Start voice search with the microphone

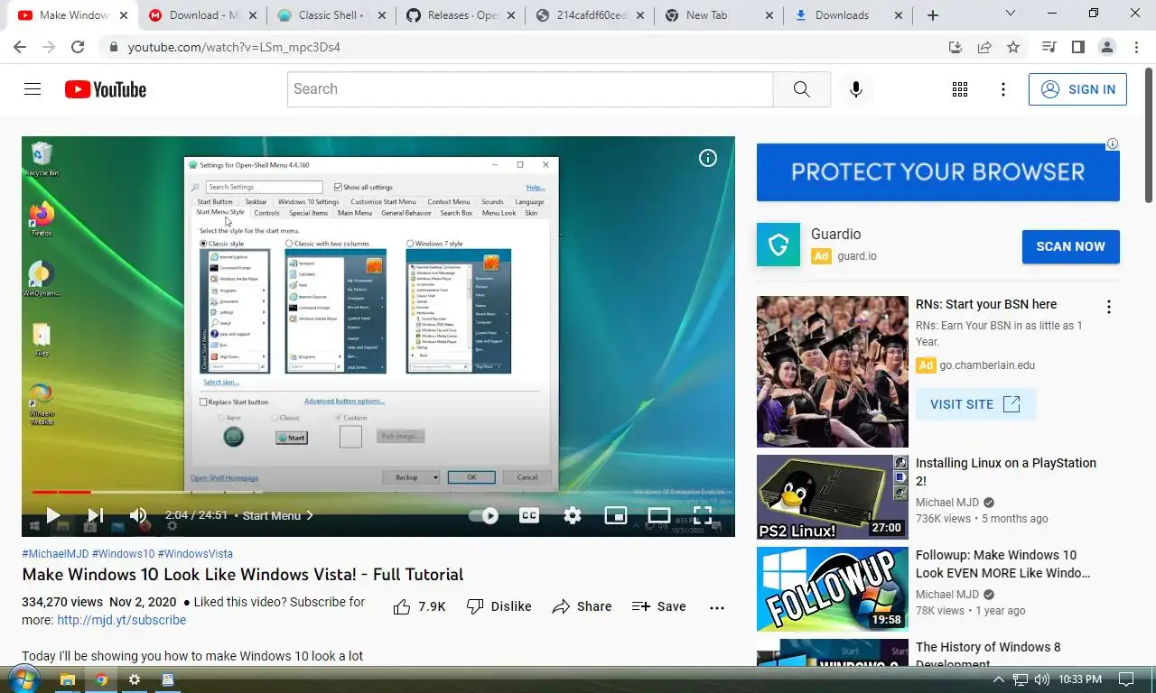pos(856,89)
